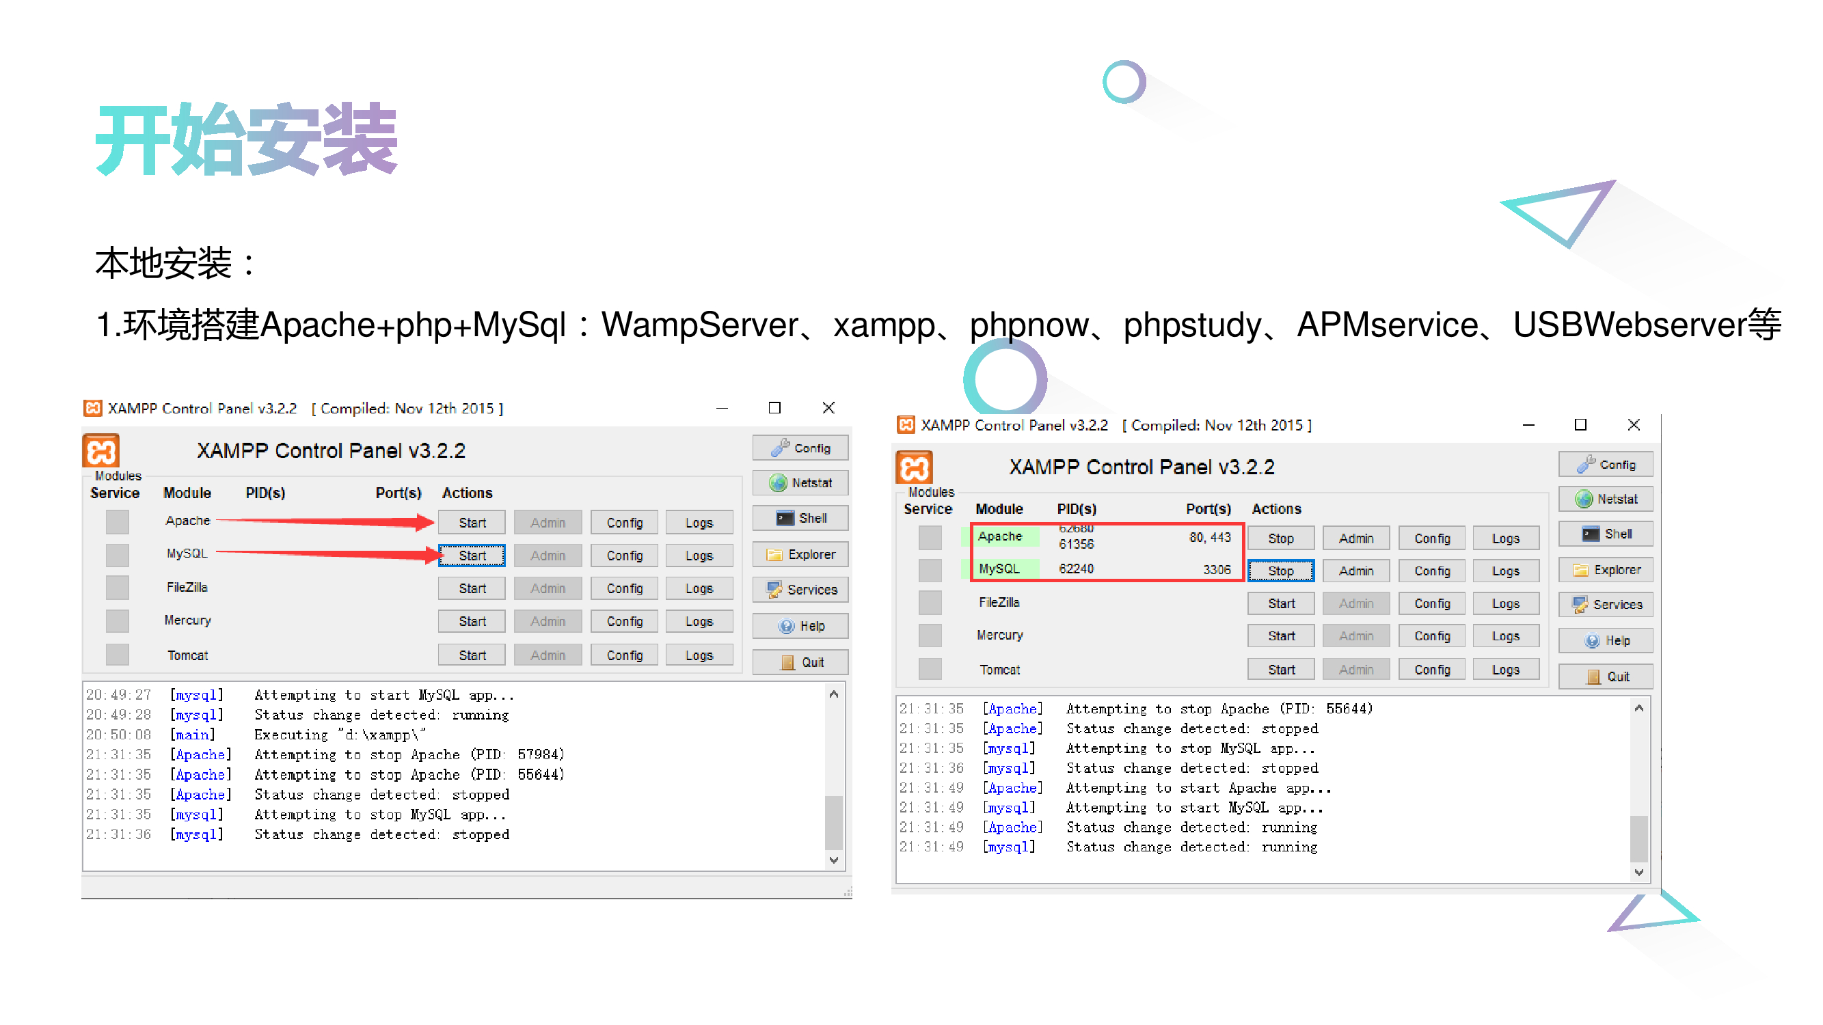
Task: Toggle Tomcat service checkbox in left window
Action: click(118, 655)
